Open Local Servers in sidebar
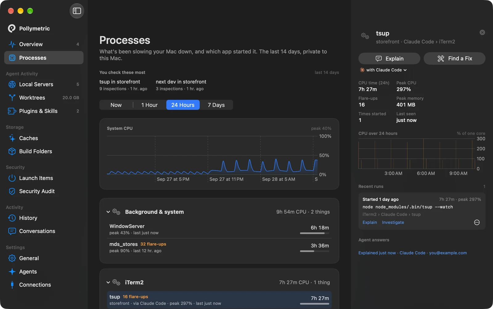 point(44,84)
